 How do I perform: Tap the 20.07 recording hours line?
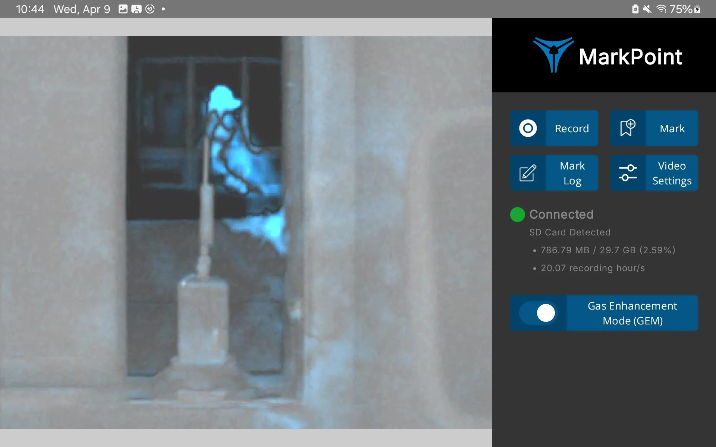click(x=593, y=268)
